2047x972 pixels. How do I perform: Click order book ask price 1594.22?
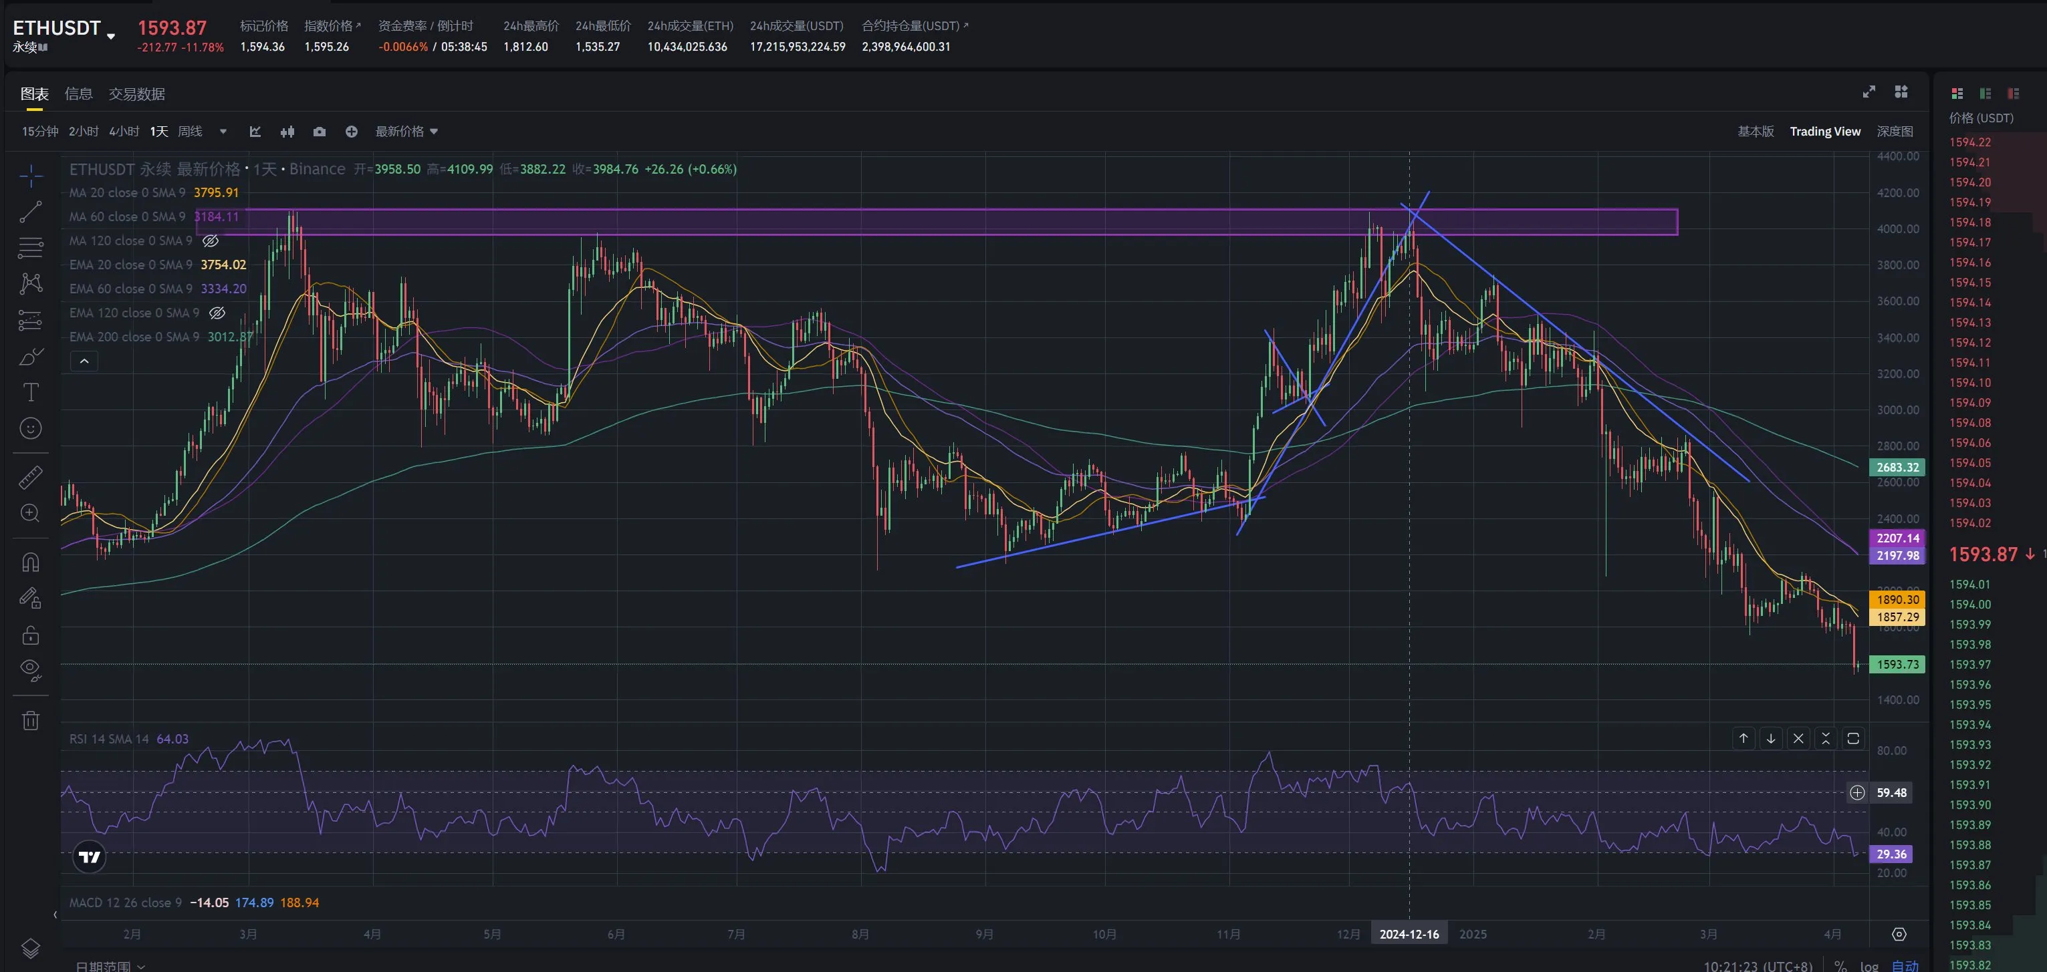[1970, 142]
